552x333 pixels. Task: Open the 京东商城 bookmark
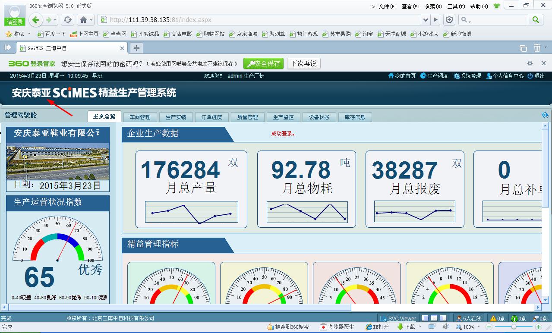[243, 34]
